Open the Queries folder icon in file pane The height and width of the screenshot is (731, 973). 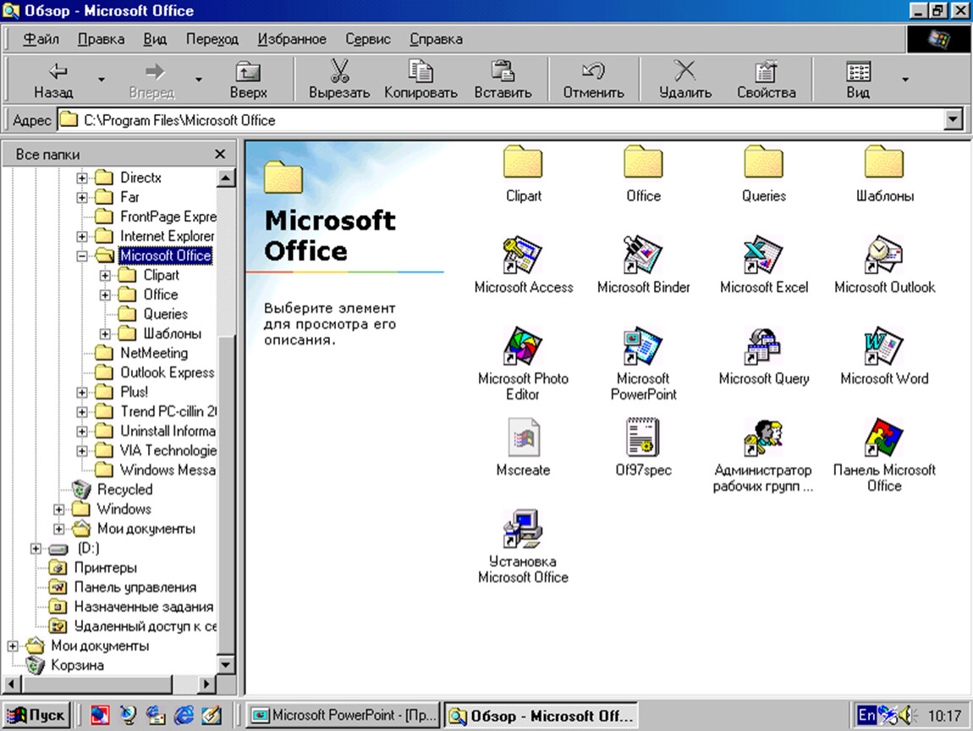763,162
